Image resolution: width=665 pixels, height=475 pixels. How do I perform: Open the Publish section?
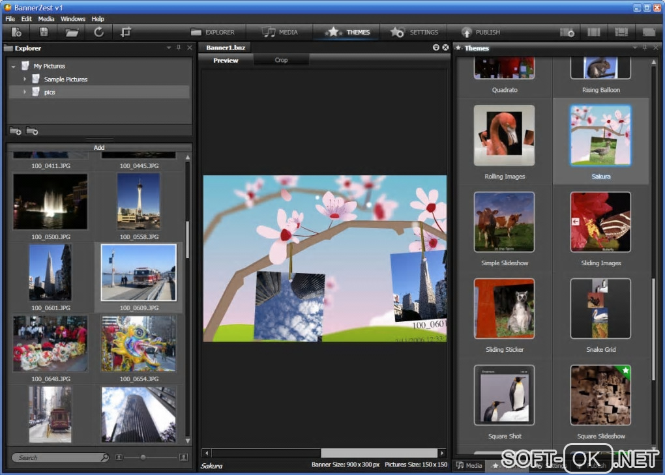click(480, 32)
